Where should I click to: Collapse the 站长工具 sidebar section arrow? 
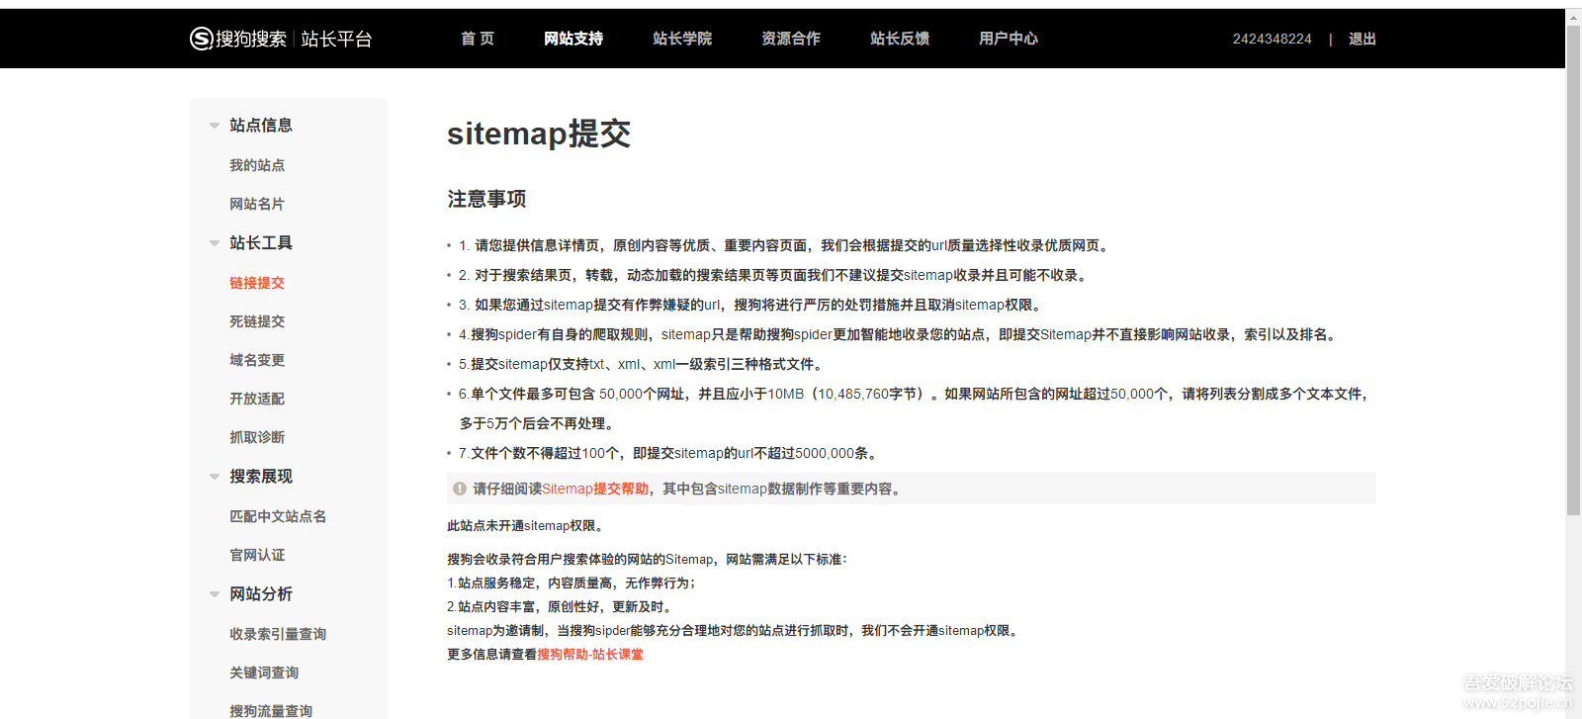click(x=215, y=243)
